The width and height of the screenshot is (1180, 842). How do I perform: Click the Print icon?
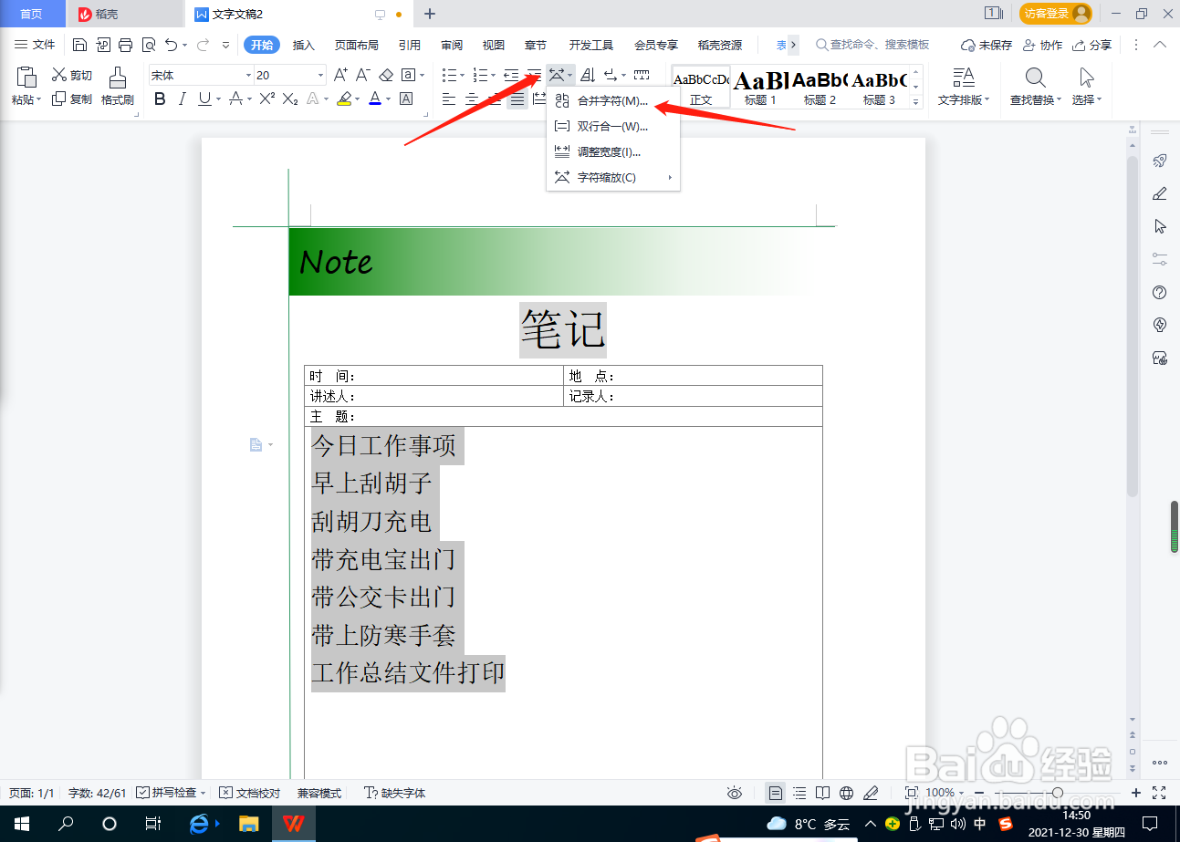tap(125, 45)
